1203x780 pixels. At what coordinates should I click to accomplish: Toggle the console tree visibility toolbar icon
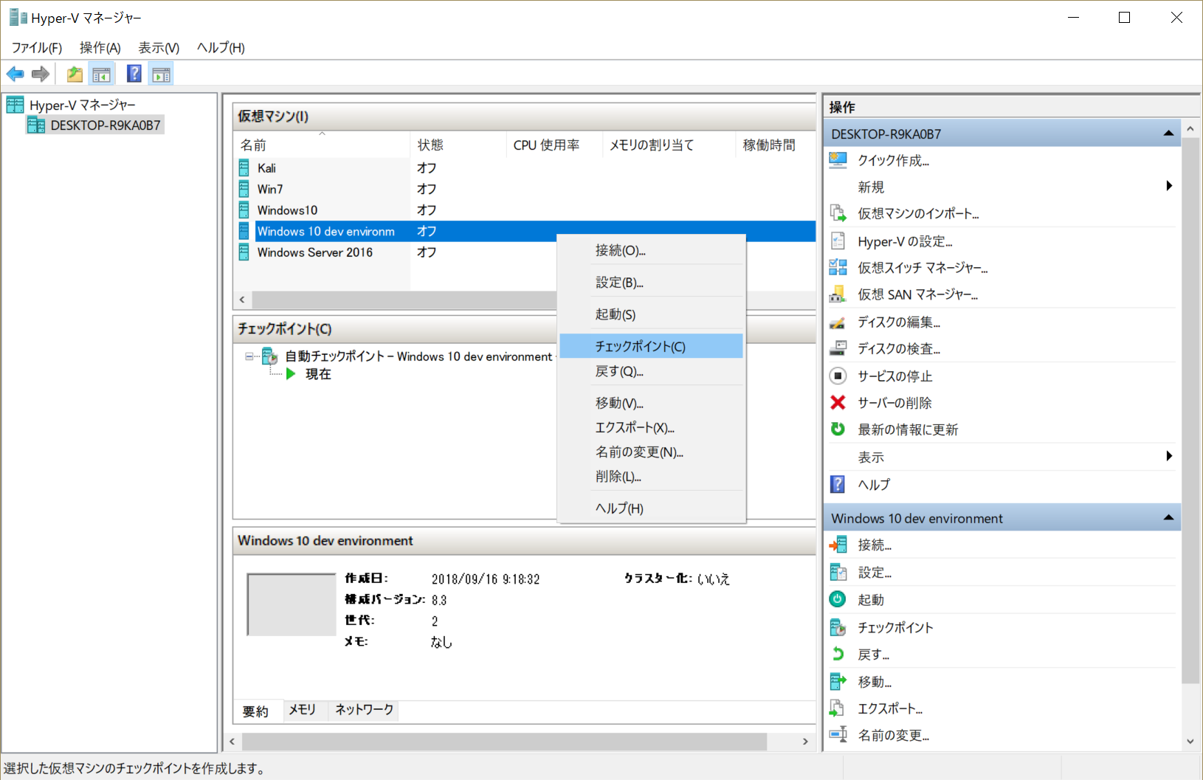(x=102, y=73)
